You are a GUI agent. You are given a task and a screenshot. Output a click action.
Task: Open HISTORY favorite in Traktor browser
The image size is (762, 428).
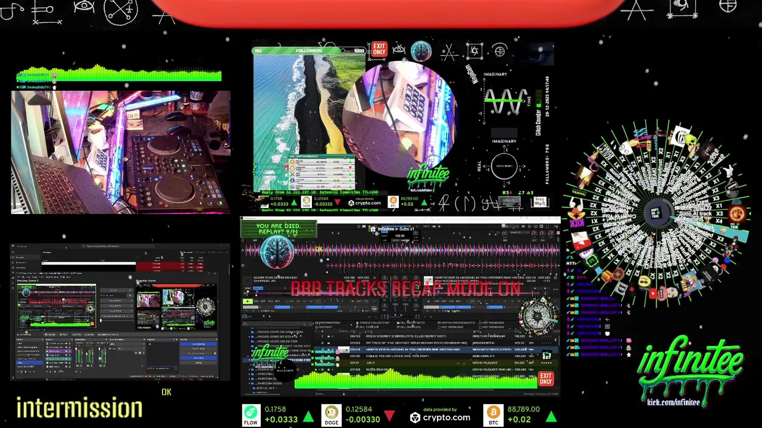point(323,327)
